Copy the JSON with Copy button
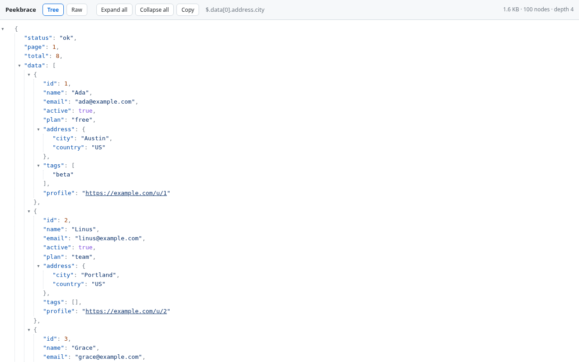579x362 pixels. pyautogui.click(x=188, y=10)
